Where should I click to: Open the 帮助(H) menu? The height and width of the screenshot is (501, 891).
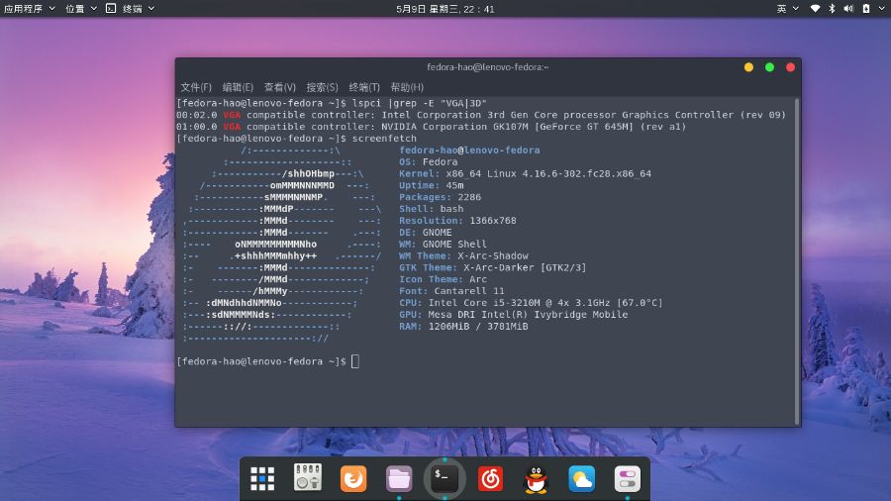pos(407,87)
